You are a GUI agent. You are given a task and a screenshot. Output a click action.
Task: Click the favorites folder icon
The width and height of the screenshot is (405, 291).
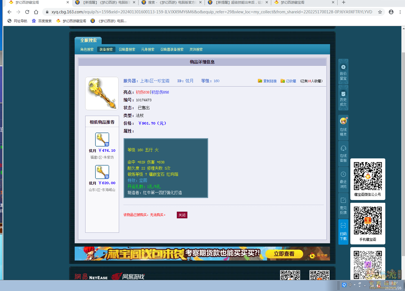pyautogui.click(x=283, y=81)
